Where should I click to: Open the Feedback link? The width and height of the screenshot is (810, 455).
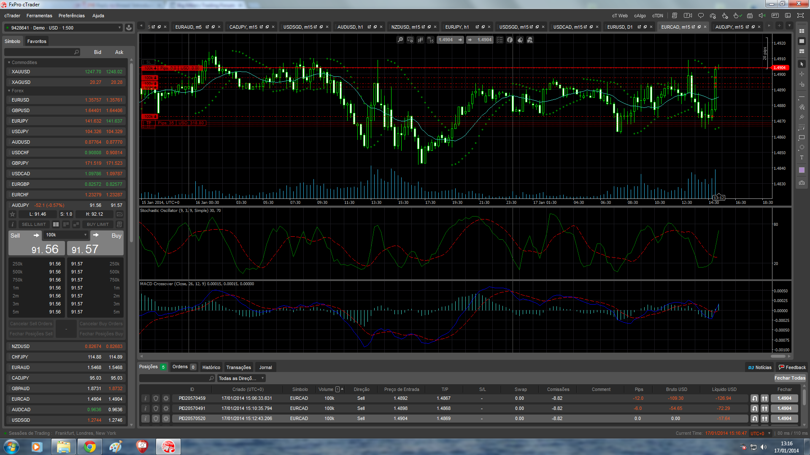tap(792, 367)
